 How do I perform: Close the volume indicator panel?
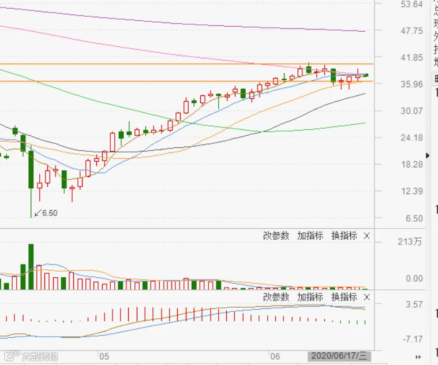(x=367, y=236)
